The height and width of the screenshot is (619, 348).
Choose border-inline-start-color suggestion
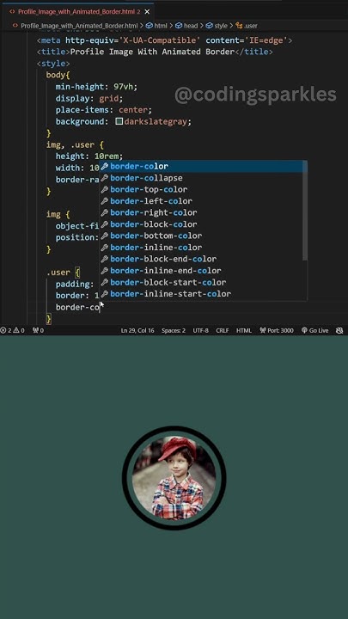point(203,294)
